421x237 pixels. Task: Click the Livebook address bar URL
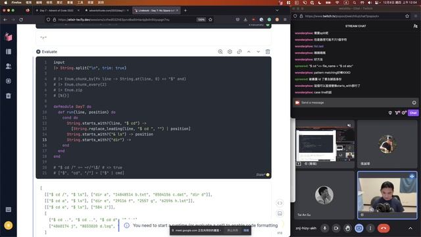coord(114,20)
